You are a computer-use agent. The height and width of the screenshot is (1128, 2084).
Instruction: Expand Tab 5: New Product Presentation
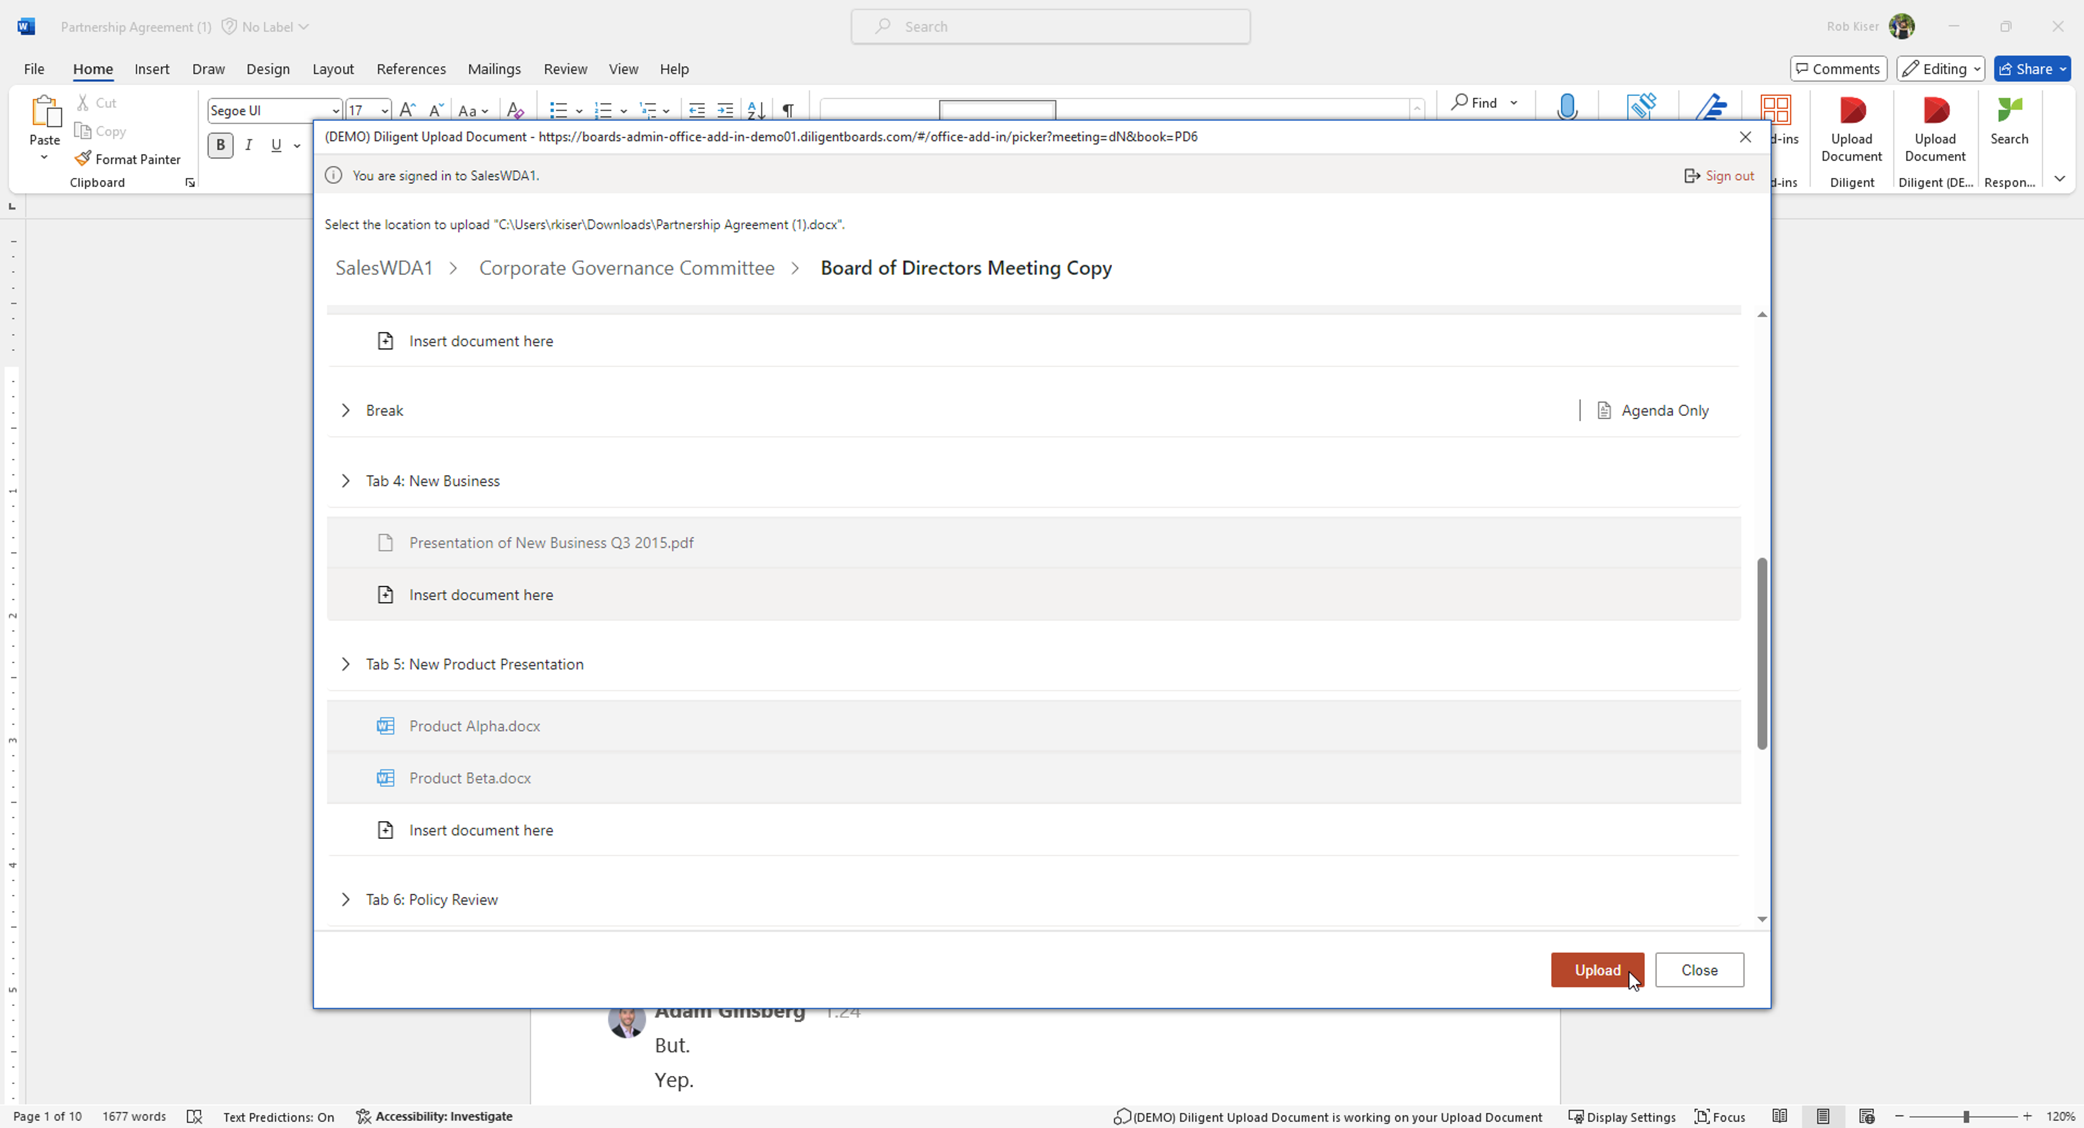(x=346, y=664)
